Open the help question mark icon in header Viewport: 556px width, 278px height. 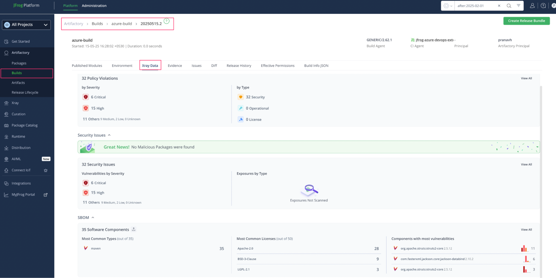coord(543,6)
